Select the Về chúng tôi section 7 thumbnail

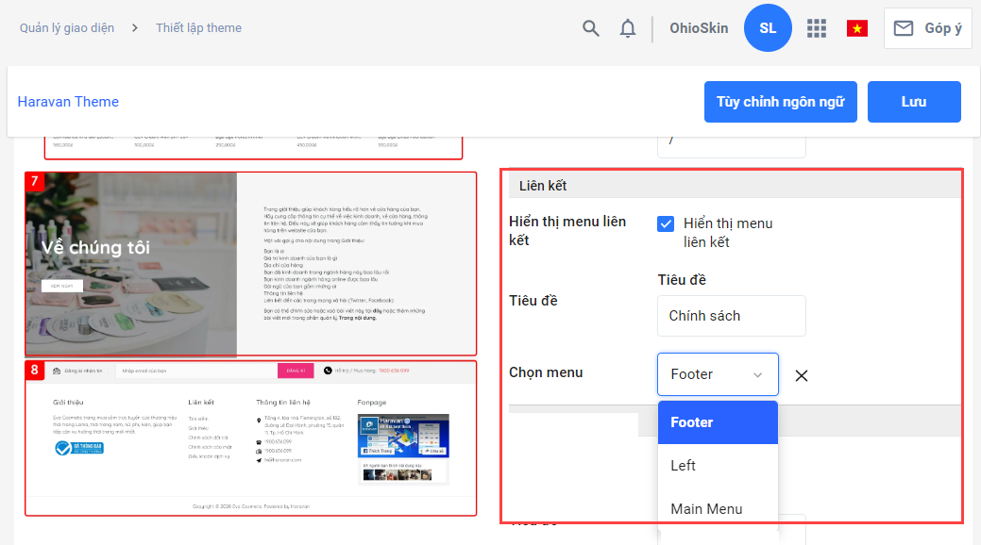pyautogui.click(x=250, y=264)
